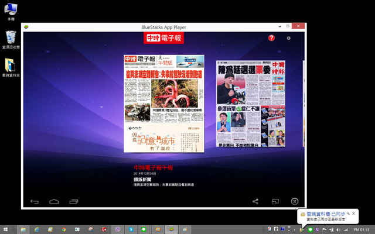
Task: Select the 中國時報 newspaper cover thumbnail
Action: pos(251,104)
